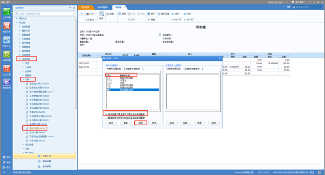
Task: Expand the 销售管理 tree node
Action: pos(20,35)
